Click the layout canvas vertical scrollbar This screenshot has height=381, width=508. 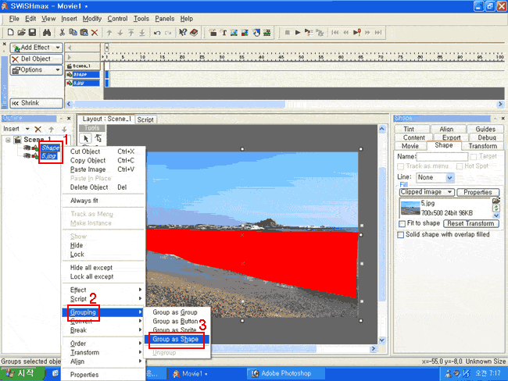pos(382,235)
